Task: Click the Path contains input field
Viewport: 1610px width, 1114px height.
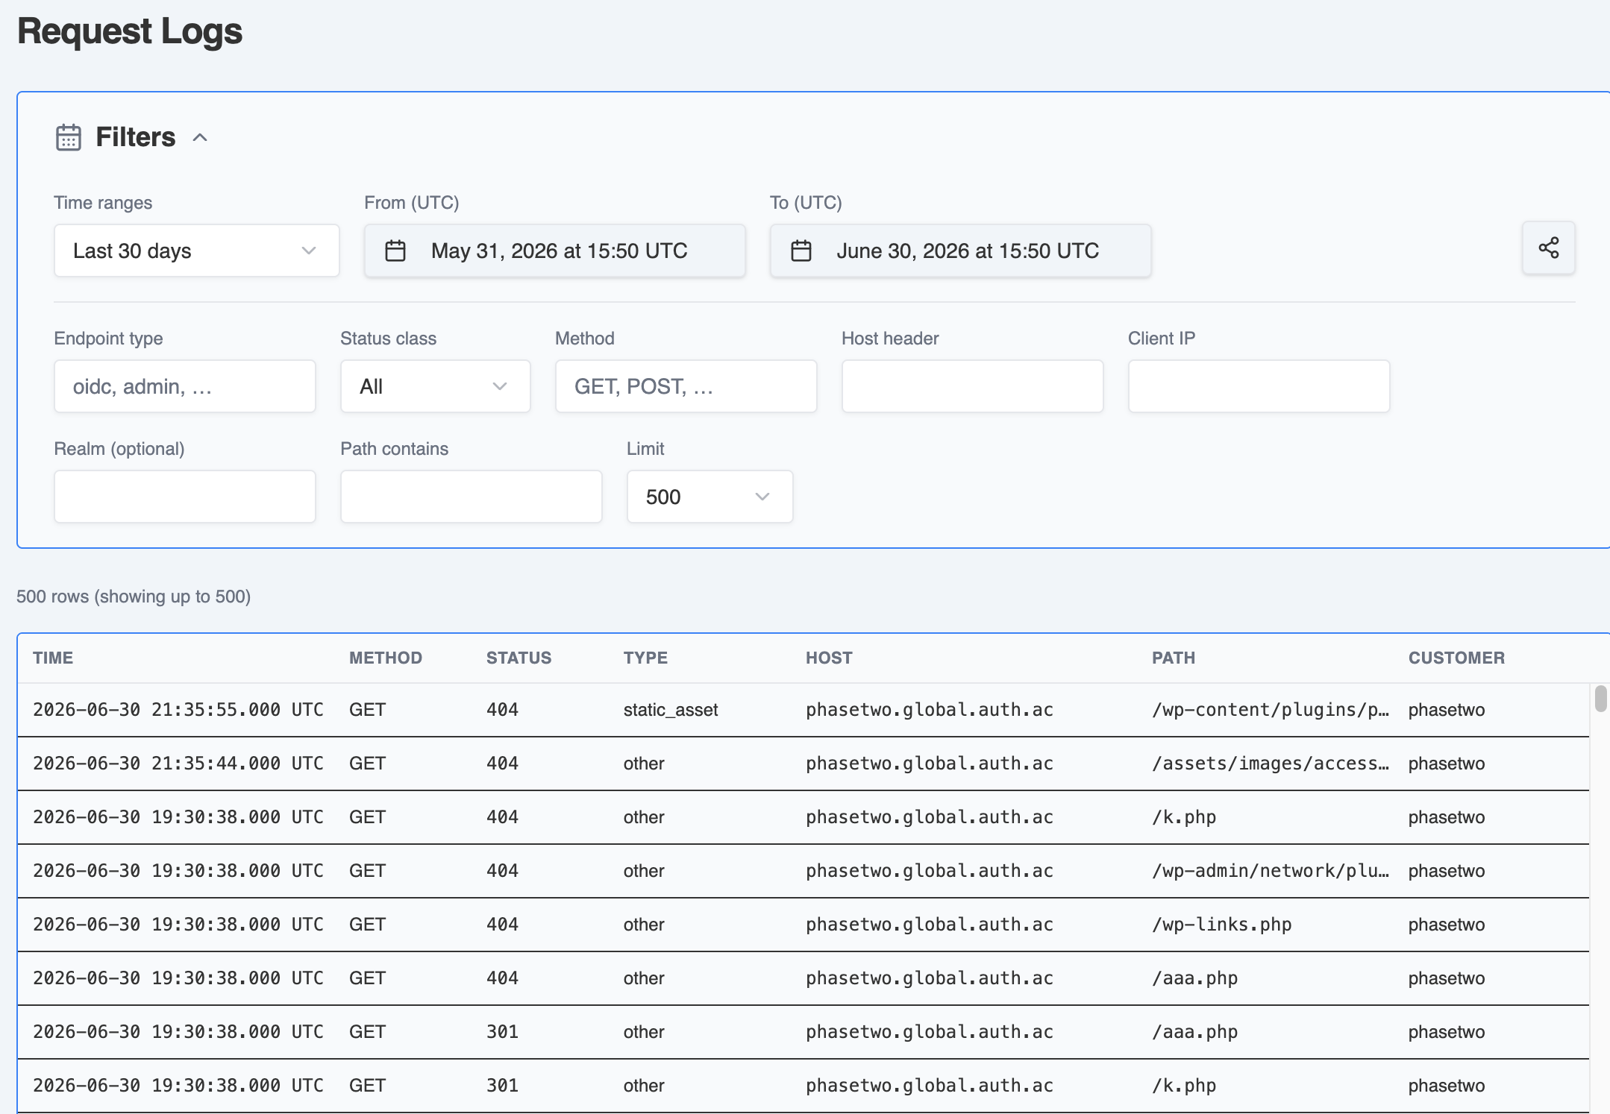Action: click(x=472, y=497)
